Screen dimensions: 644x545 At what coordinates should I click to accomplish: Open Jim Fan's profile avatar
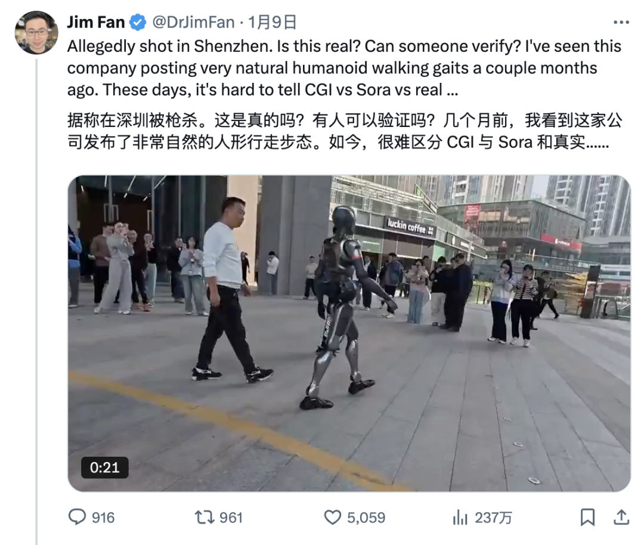coord(36,32)
